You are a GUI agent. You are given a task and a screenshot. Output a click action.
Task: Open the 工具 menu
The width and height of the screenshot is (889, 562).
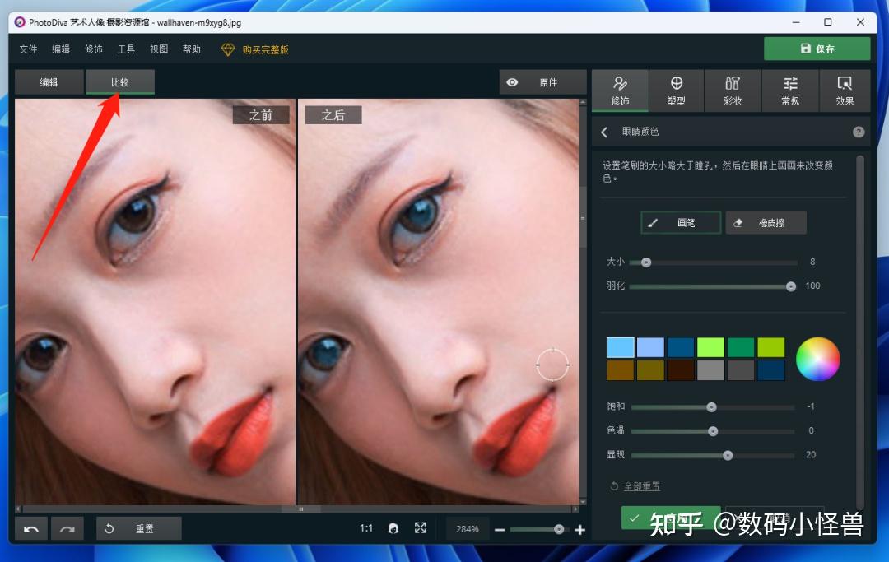tap(126, 49)
